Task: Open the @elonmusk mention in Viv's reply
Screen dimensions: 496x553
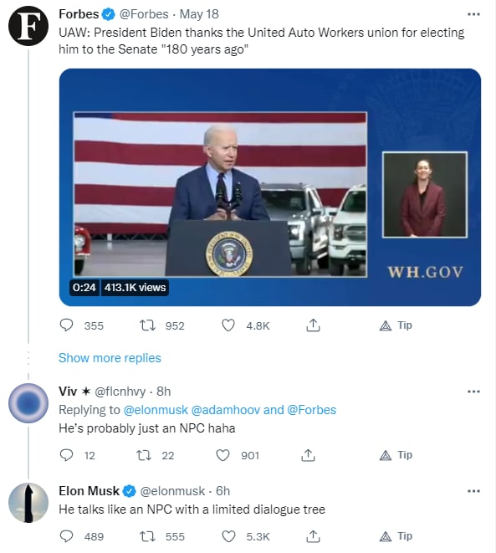Action: tap(156, 410)
